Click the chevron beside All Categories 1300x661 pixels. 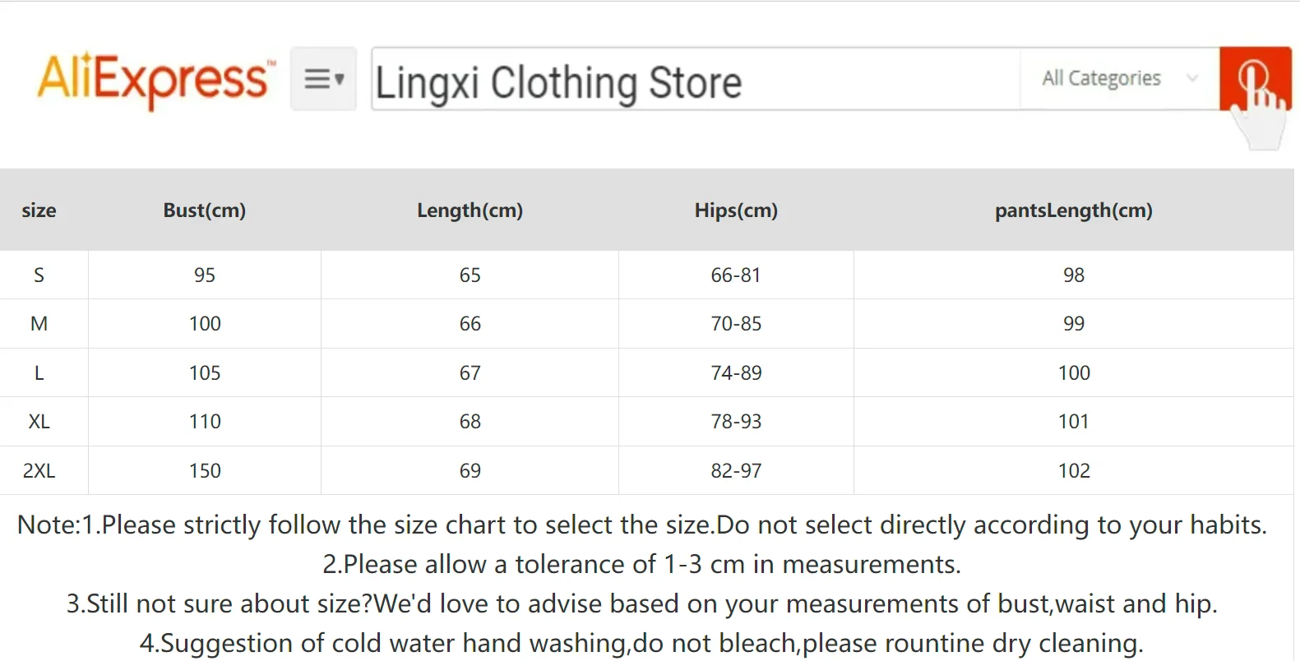click(1191, 79)
